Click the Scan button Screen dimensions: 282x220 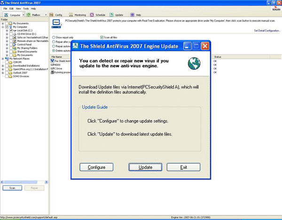click(12, 188)
